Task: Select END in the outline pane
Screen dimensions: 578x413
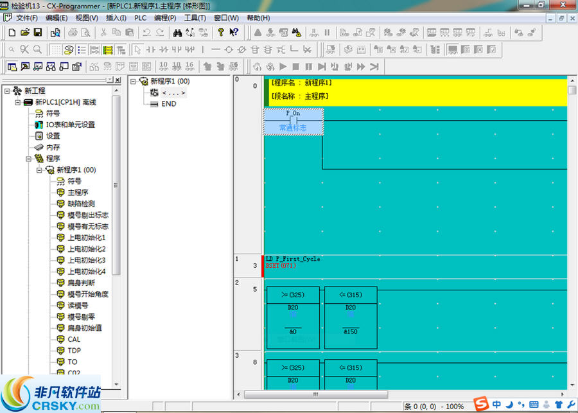Action: 169,104
